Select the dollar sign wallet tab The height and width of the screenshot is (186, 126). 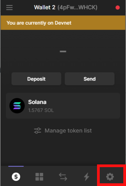point(16,177)
